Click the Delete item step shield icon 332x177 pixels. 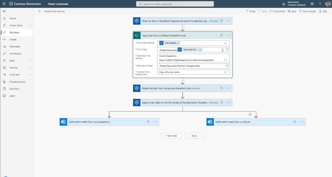pos(137,88)
